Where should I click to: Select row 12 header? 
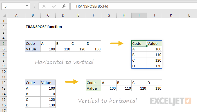[x=3, y=83]
